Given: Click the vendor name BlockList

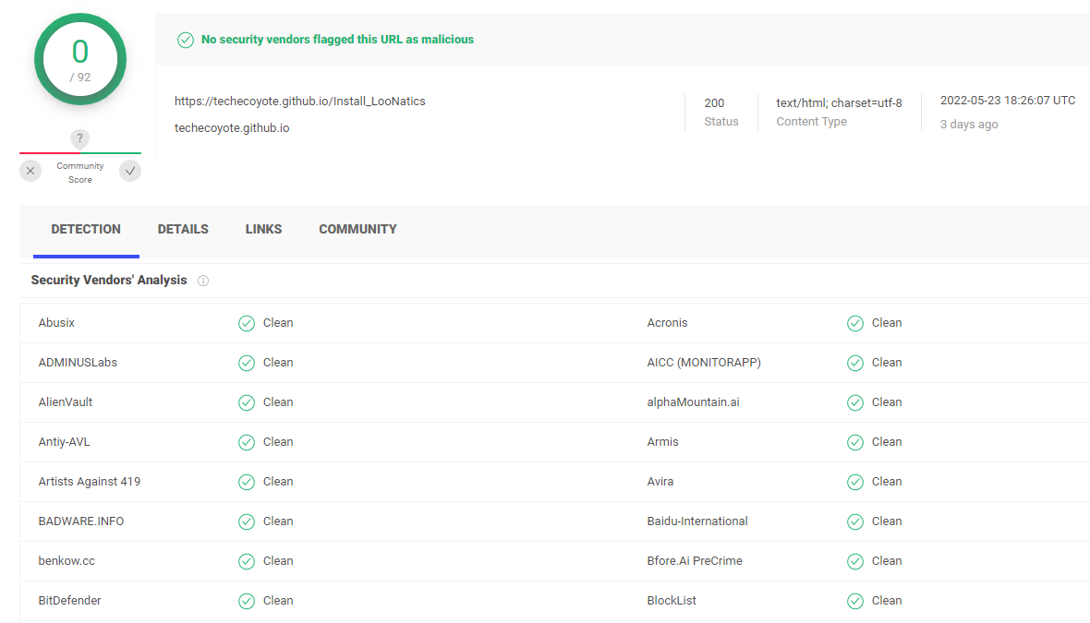Looking at the screenshot, I should (672, 600).
